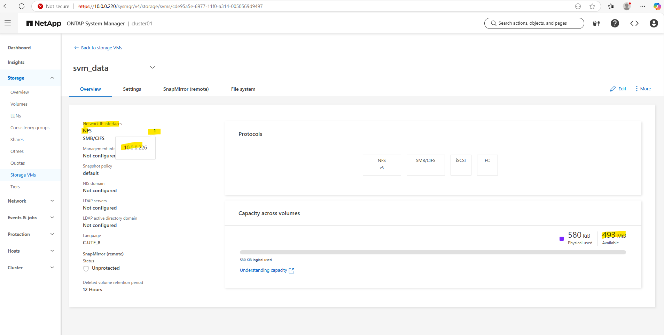Expand the Cluster navigation section
Screen dimensions: 664x335
pyautogui.click(x=52, y=268)
